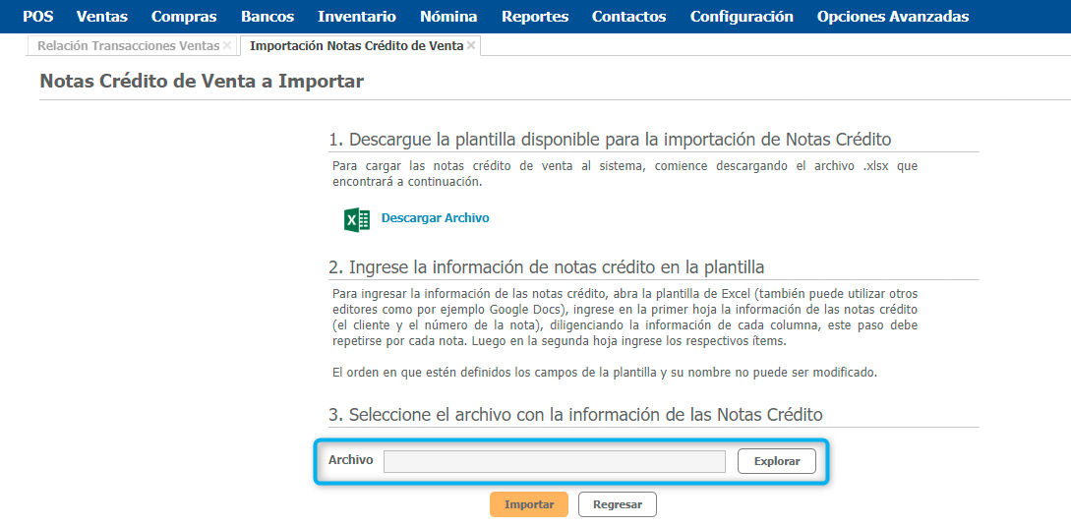Image resolution: width=1071 pixels, height=527 pixels.
Task: Select the Compras menu item
Action: [x=184, y=17]
